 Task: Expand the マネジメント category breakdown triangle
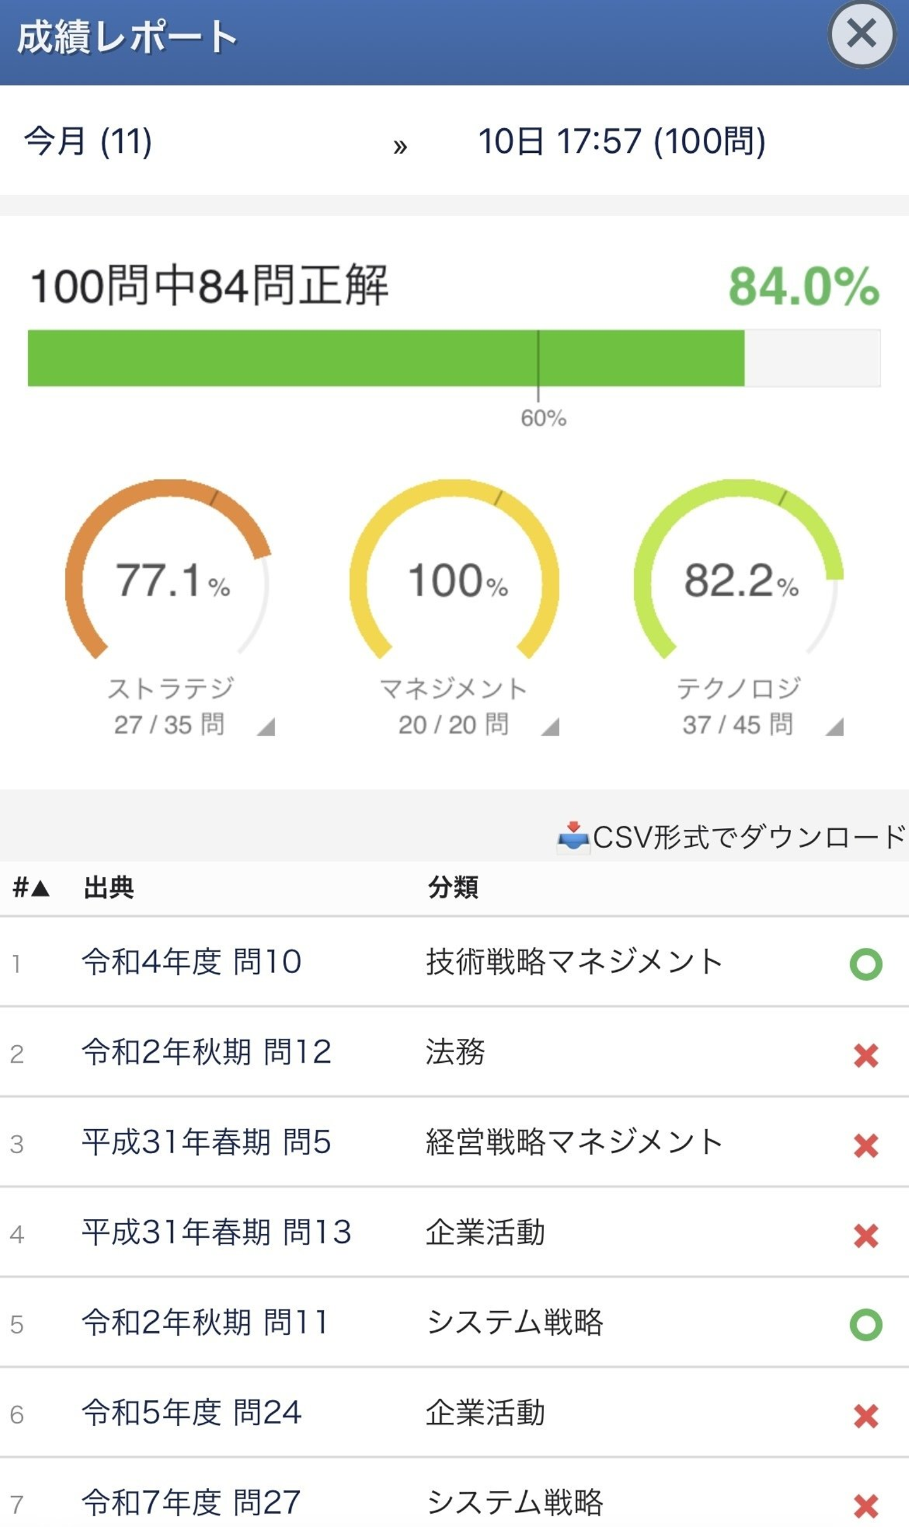point(550,728)
